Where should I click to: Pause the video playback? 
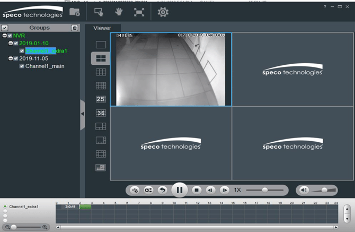pyautogui.click(x=180, y=190)
